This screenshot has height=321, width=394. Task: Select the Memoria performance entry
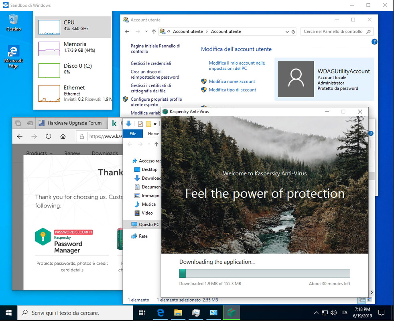pos(73,49)
